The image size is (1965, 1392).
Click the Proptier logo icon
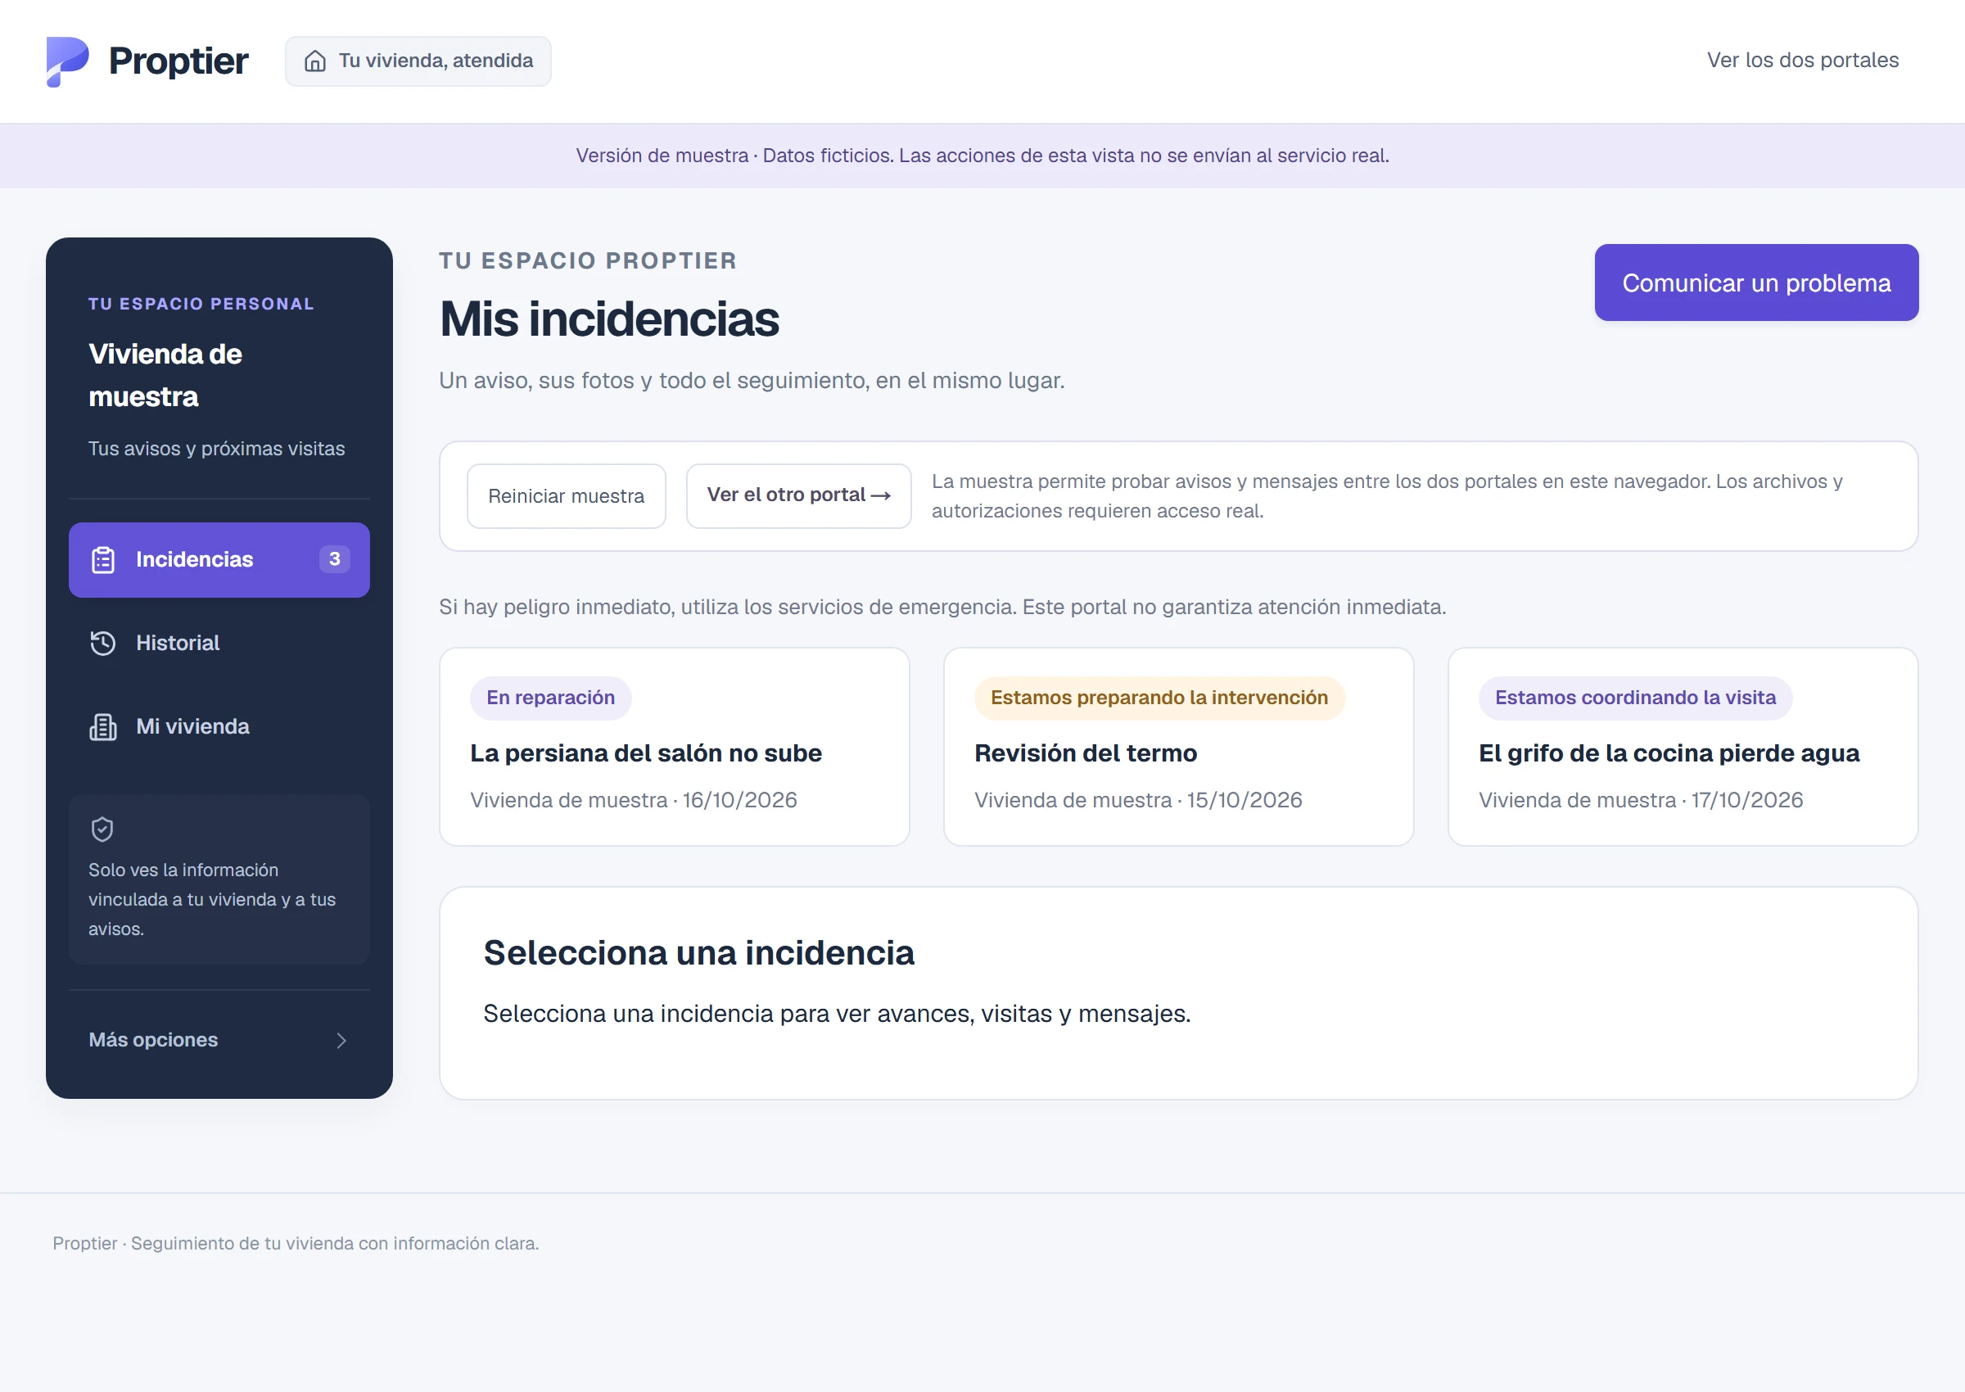[68, 61]
